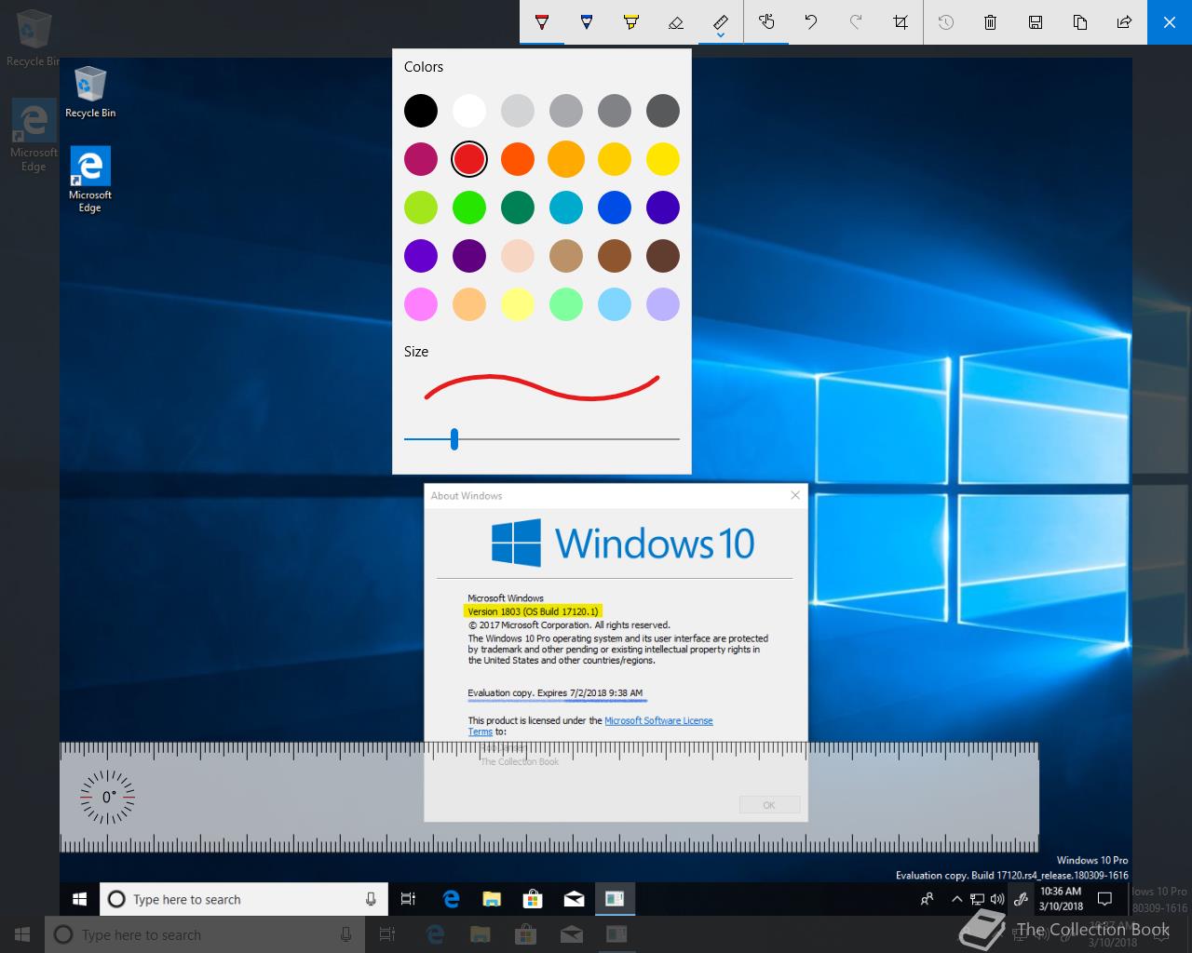Close the Screen Sketch overlay

[x=1170, y=21]
